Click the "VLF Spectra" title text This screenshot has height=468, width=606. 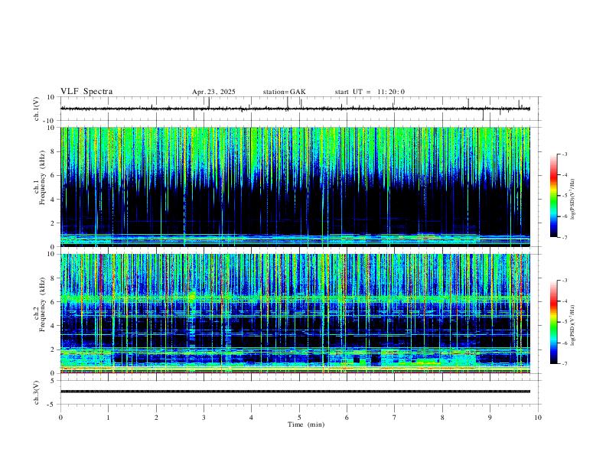coord(86,92)
